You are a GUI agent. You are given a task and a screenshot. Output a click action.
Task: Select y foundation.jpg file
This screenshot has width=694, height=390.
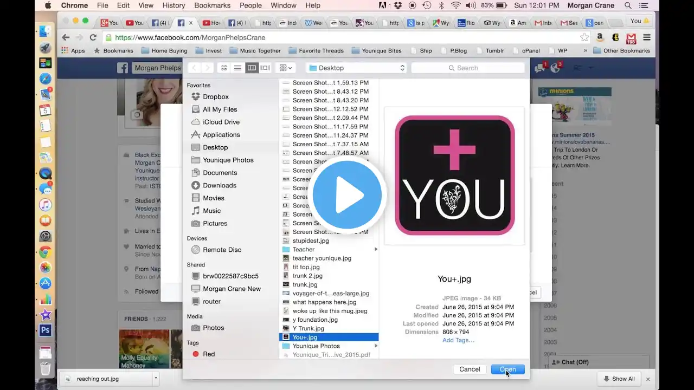[315, 320]
